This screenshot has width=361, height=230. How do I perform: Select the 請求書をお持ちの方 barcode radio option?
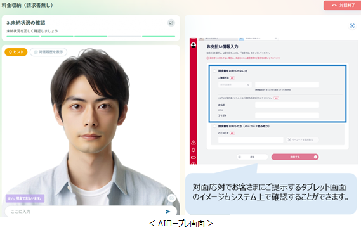(214, 126)
